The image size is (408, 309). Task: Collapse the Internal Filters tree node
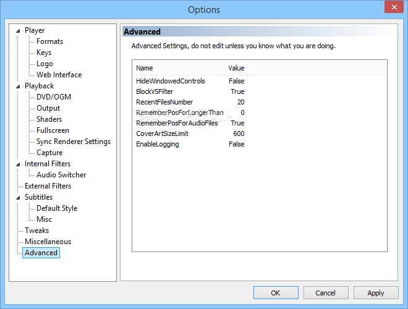pyautogui.click(x=18, y=164)
